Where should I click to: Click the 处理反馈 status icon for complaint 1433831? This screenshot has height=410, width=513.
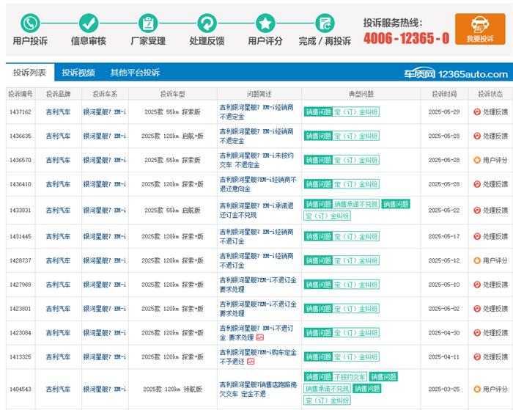pos(477,211)
